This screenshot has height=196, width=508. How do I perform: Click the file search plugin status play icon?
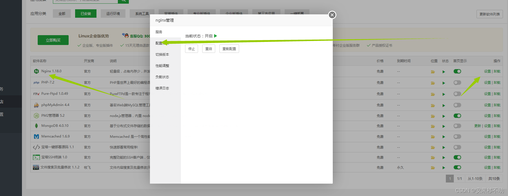[x=444, y=168]
